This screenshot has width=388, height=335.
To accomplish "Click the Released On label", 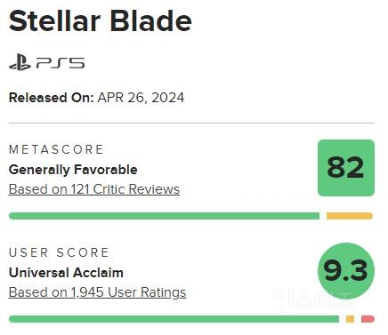I will [x=52, y=98].
